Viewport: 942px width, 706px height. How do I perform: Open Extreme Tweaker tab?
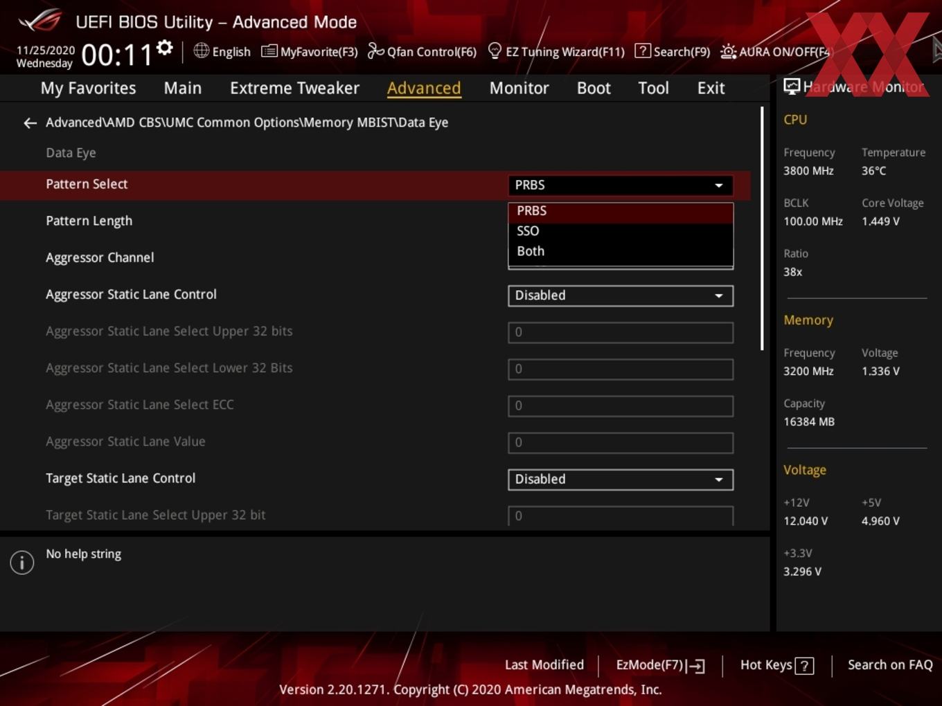pos(294,89)
